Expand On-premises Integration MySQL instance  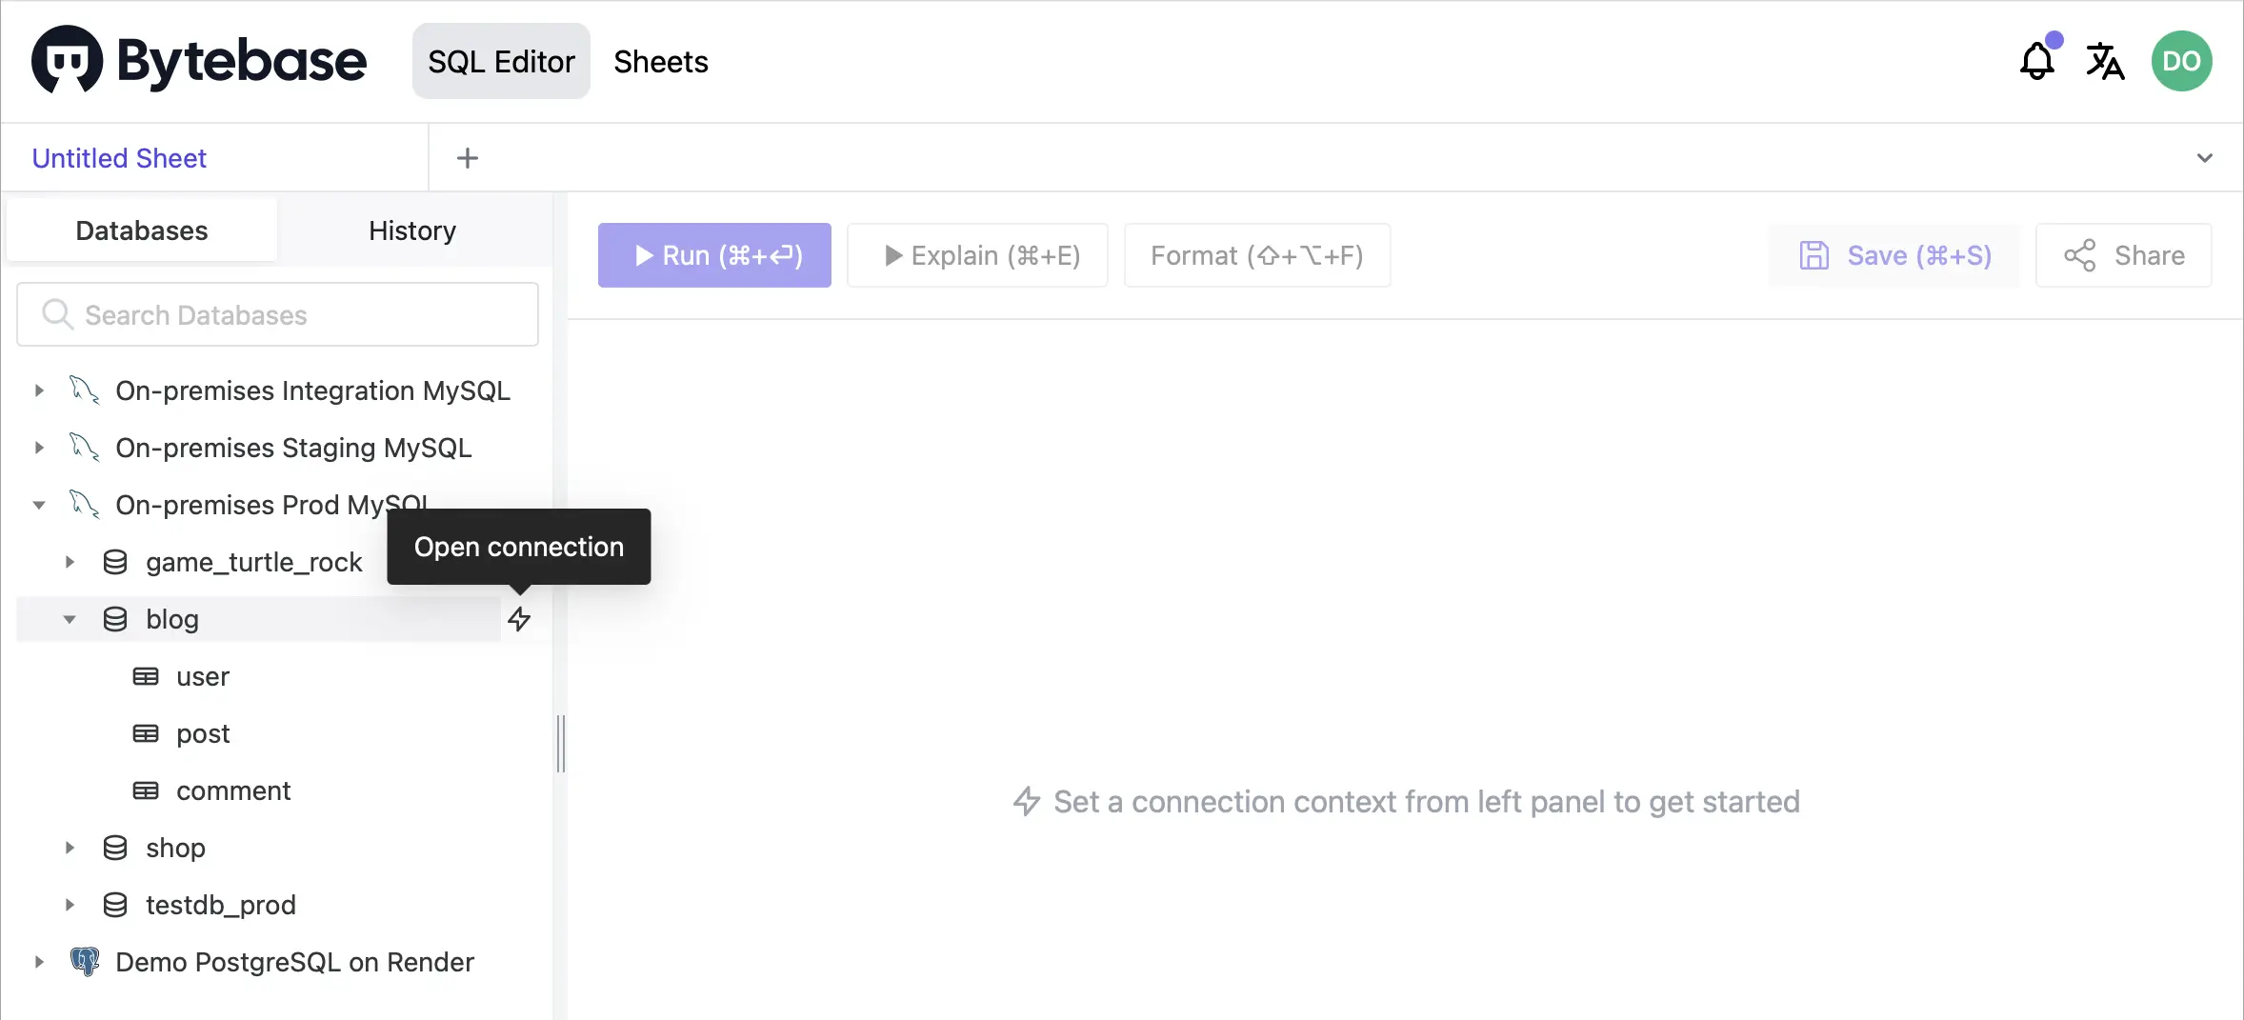[x=39, y=390]
